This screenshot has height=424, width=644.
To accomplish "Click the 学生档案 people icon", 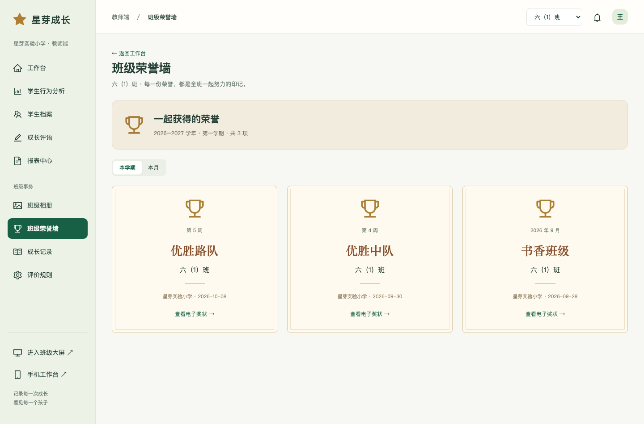I will click(x=17, y=114).
